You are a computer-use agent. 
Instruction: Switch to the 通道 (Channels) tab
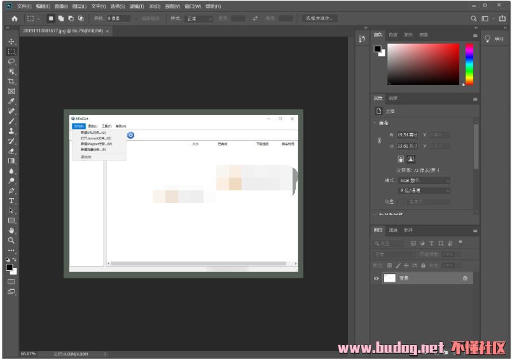pos(393,230)
